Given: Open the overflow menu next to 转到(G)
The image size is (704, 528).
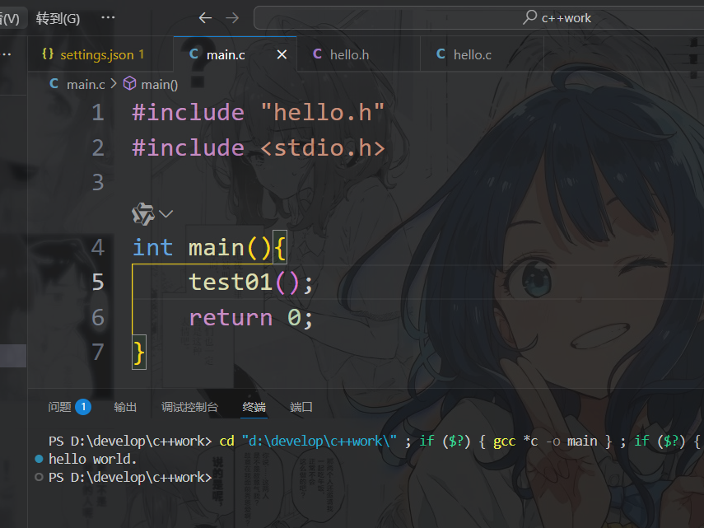Looking at the screenshot, I should pos(108,17).
